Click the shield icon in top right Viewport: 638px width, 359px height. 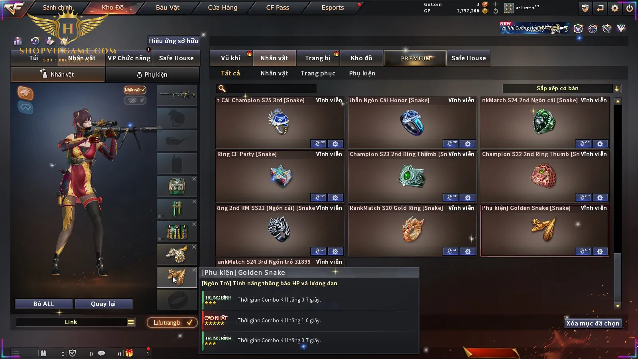point(585,8)
